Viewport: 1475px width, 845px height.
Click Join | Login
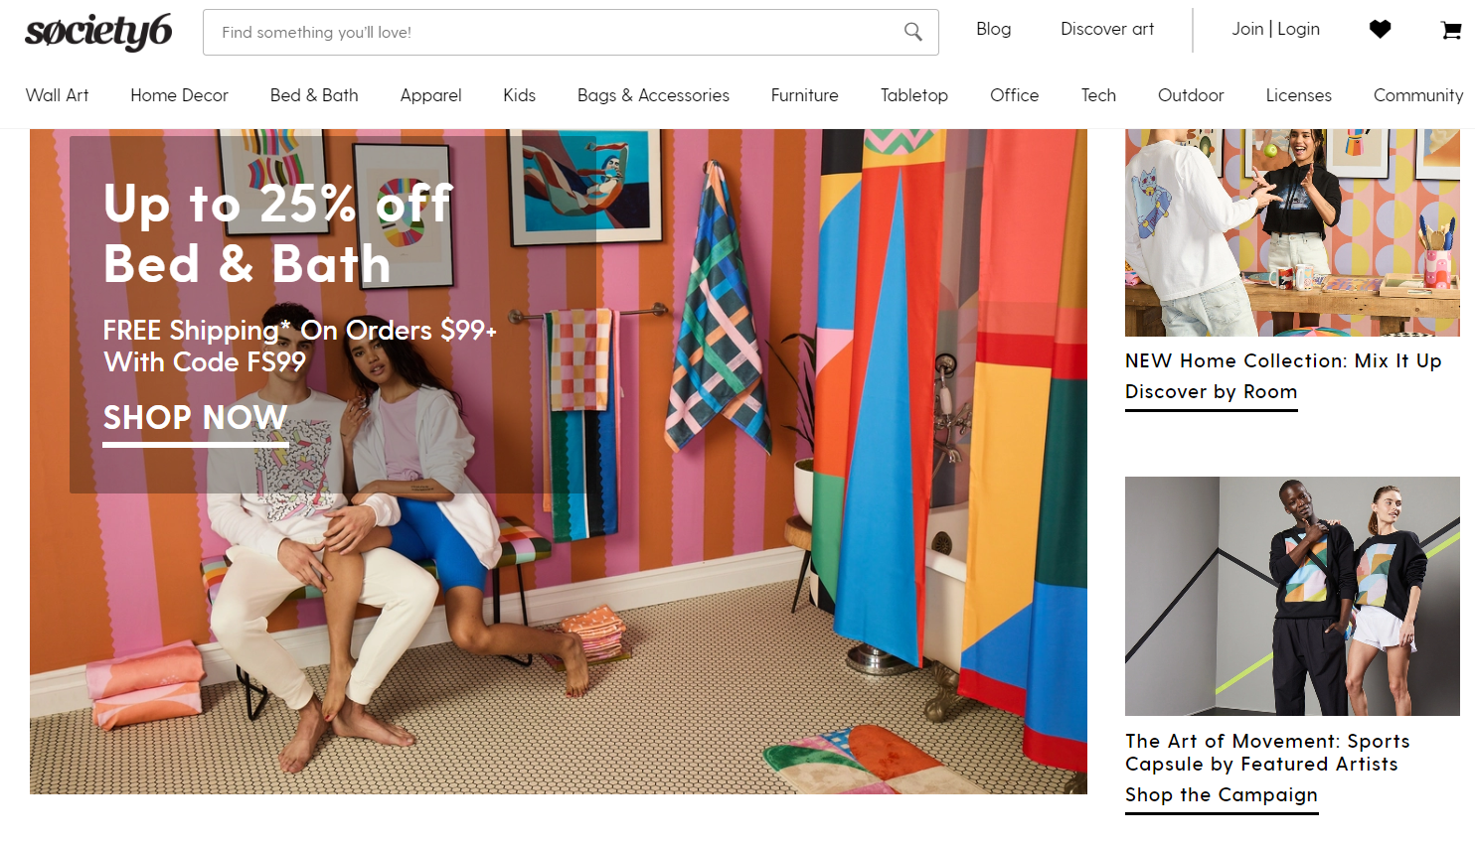click(1275, 29)
